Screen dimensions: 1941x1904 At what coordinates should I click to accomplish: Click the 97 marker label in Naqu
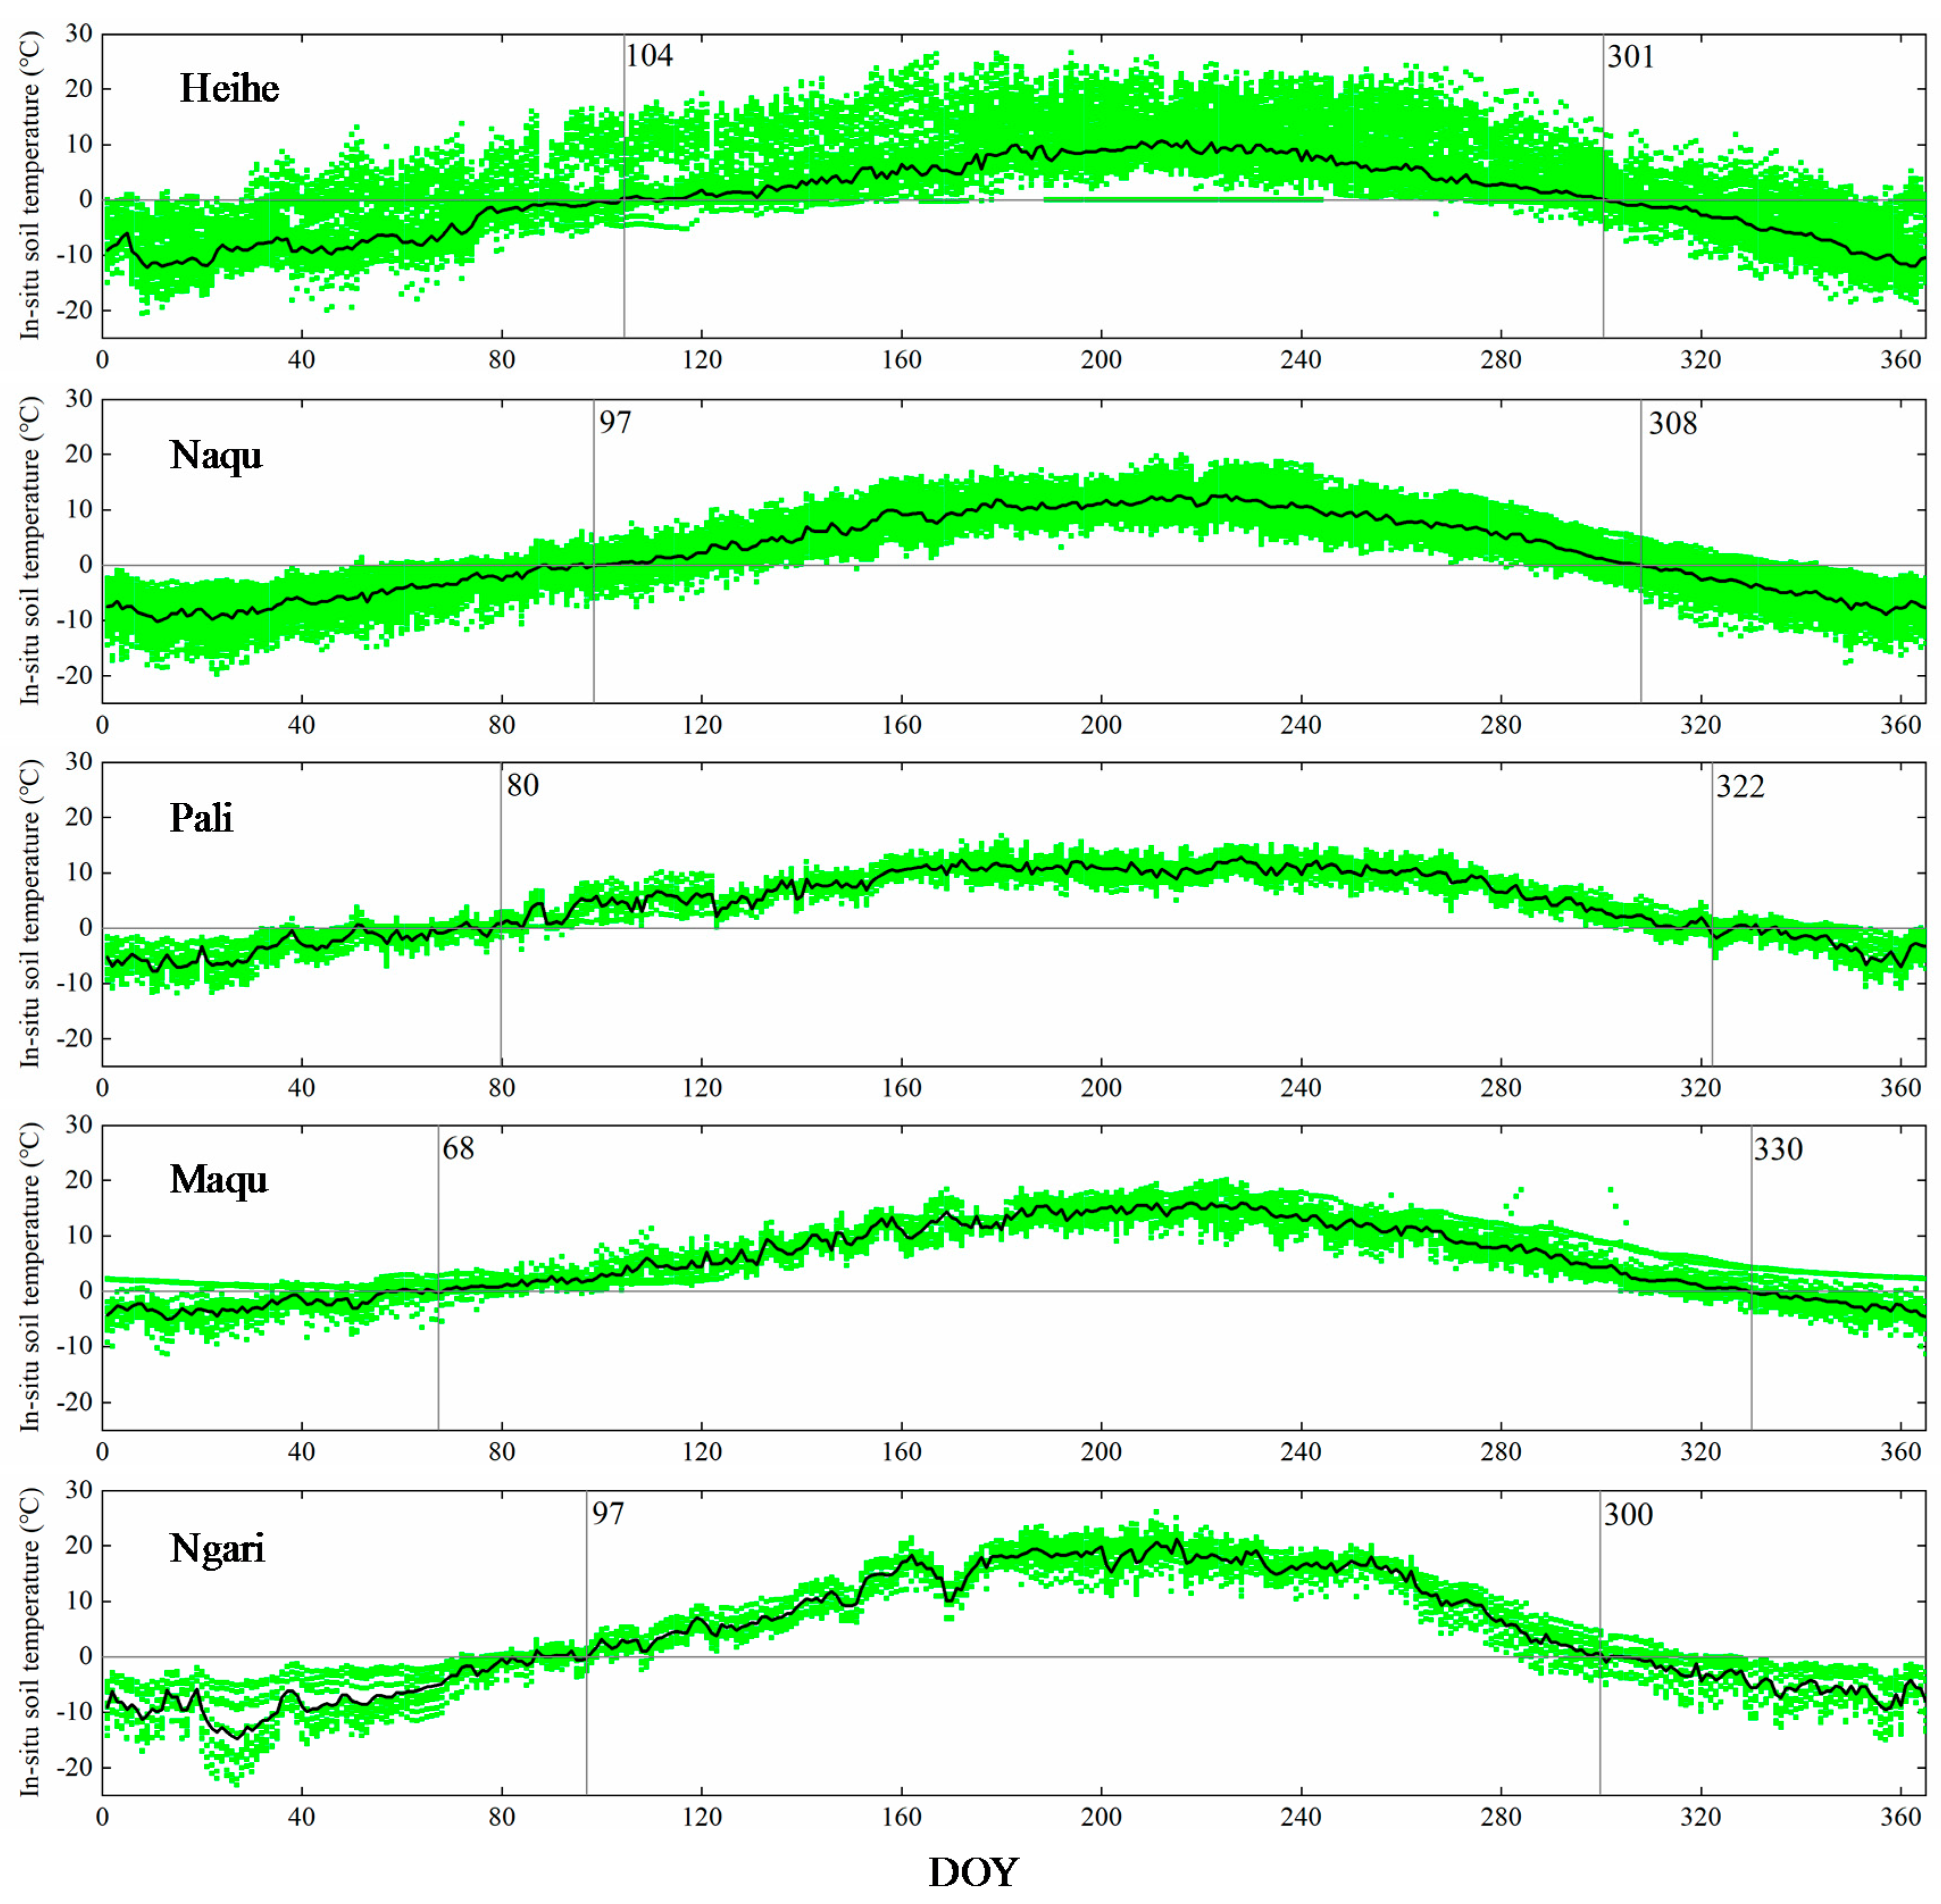(x=615, y=422)
